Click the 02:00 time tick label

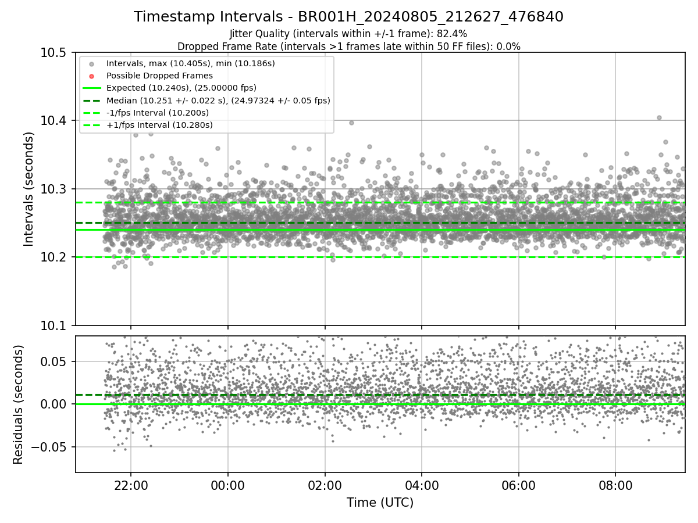pyautogui.click(x=325, y=485)
